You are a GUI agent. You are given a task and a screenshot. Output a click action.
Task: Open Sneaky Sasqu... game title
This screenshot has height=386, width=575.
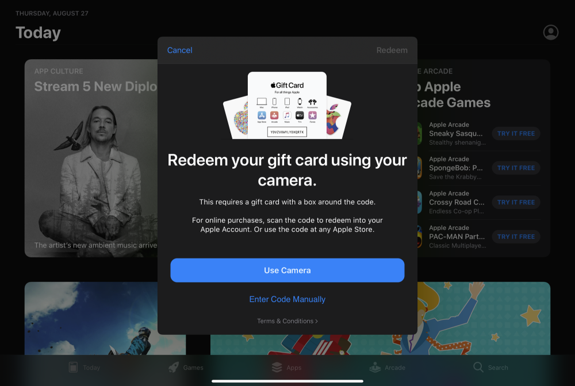456,134
